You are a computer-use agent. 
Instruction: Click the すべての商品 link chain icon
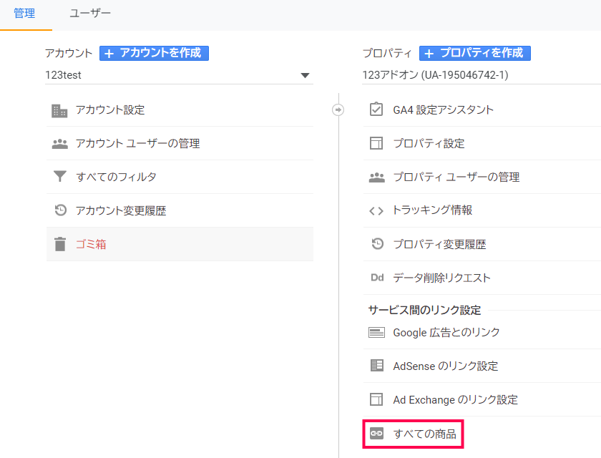[x=376, y=434]
